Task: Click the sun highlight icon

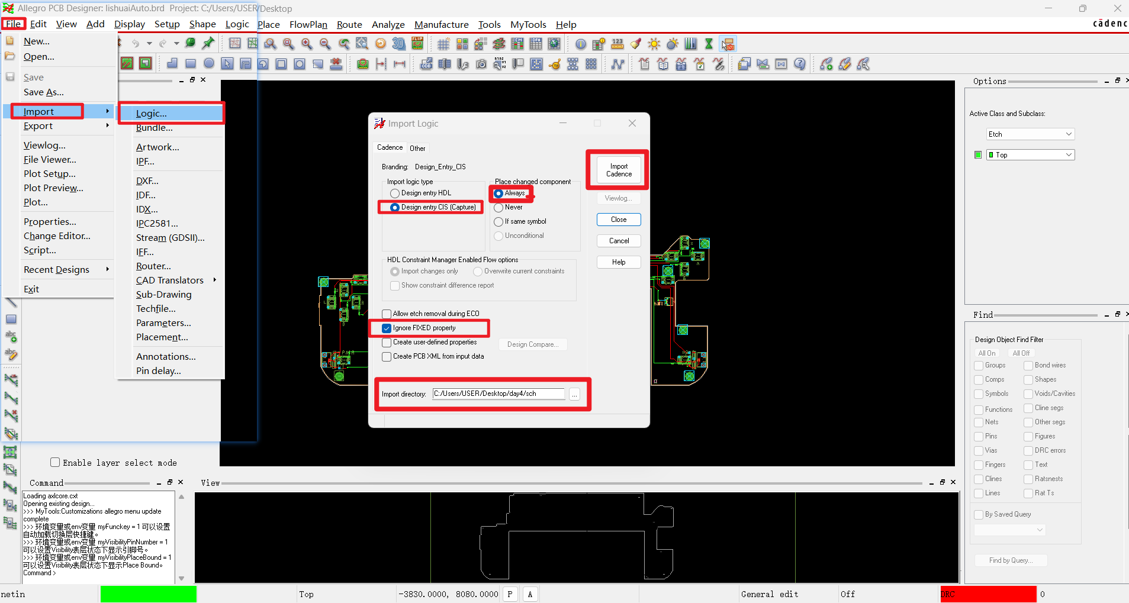Action: pos(654,44)
